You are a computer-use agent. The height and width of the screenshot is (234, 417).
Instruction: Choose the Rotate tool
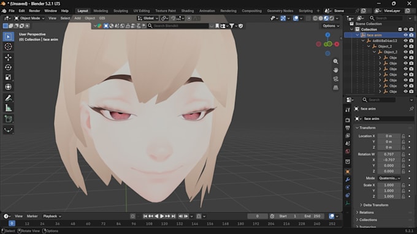pos(8,67)
